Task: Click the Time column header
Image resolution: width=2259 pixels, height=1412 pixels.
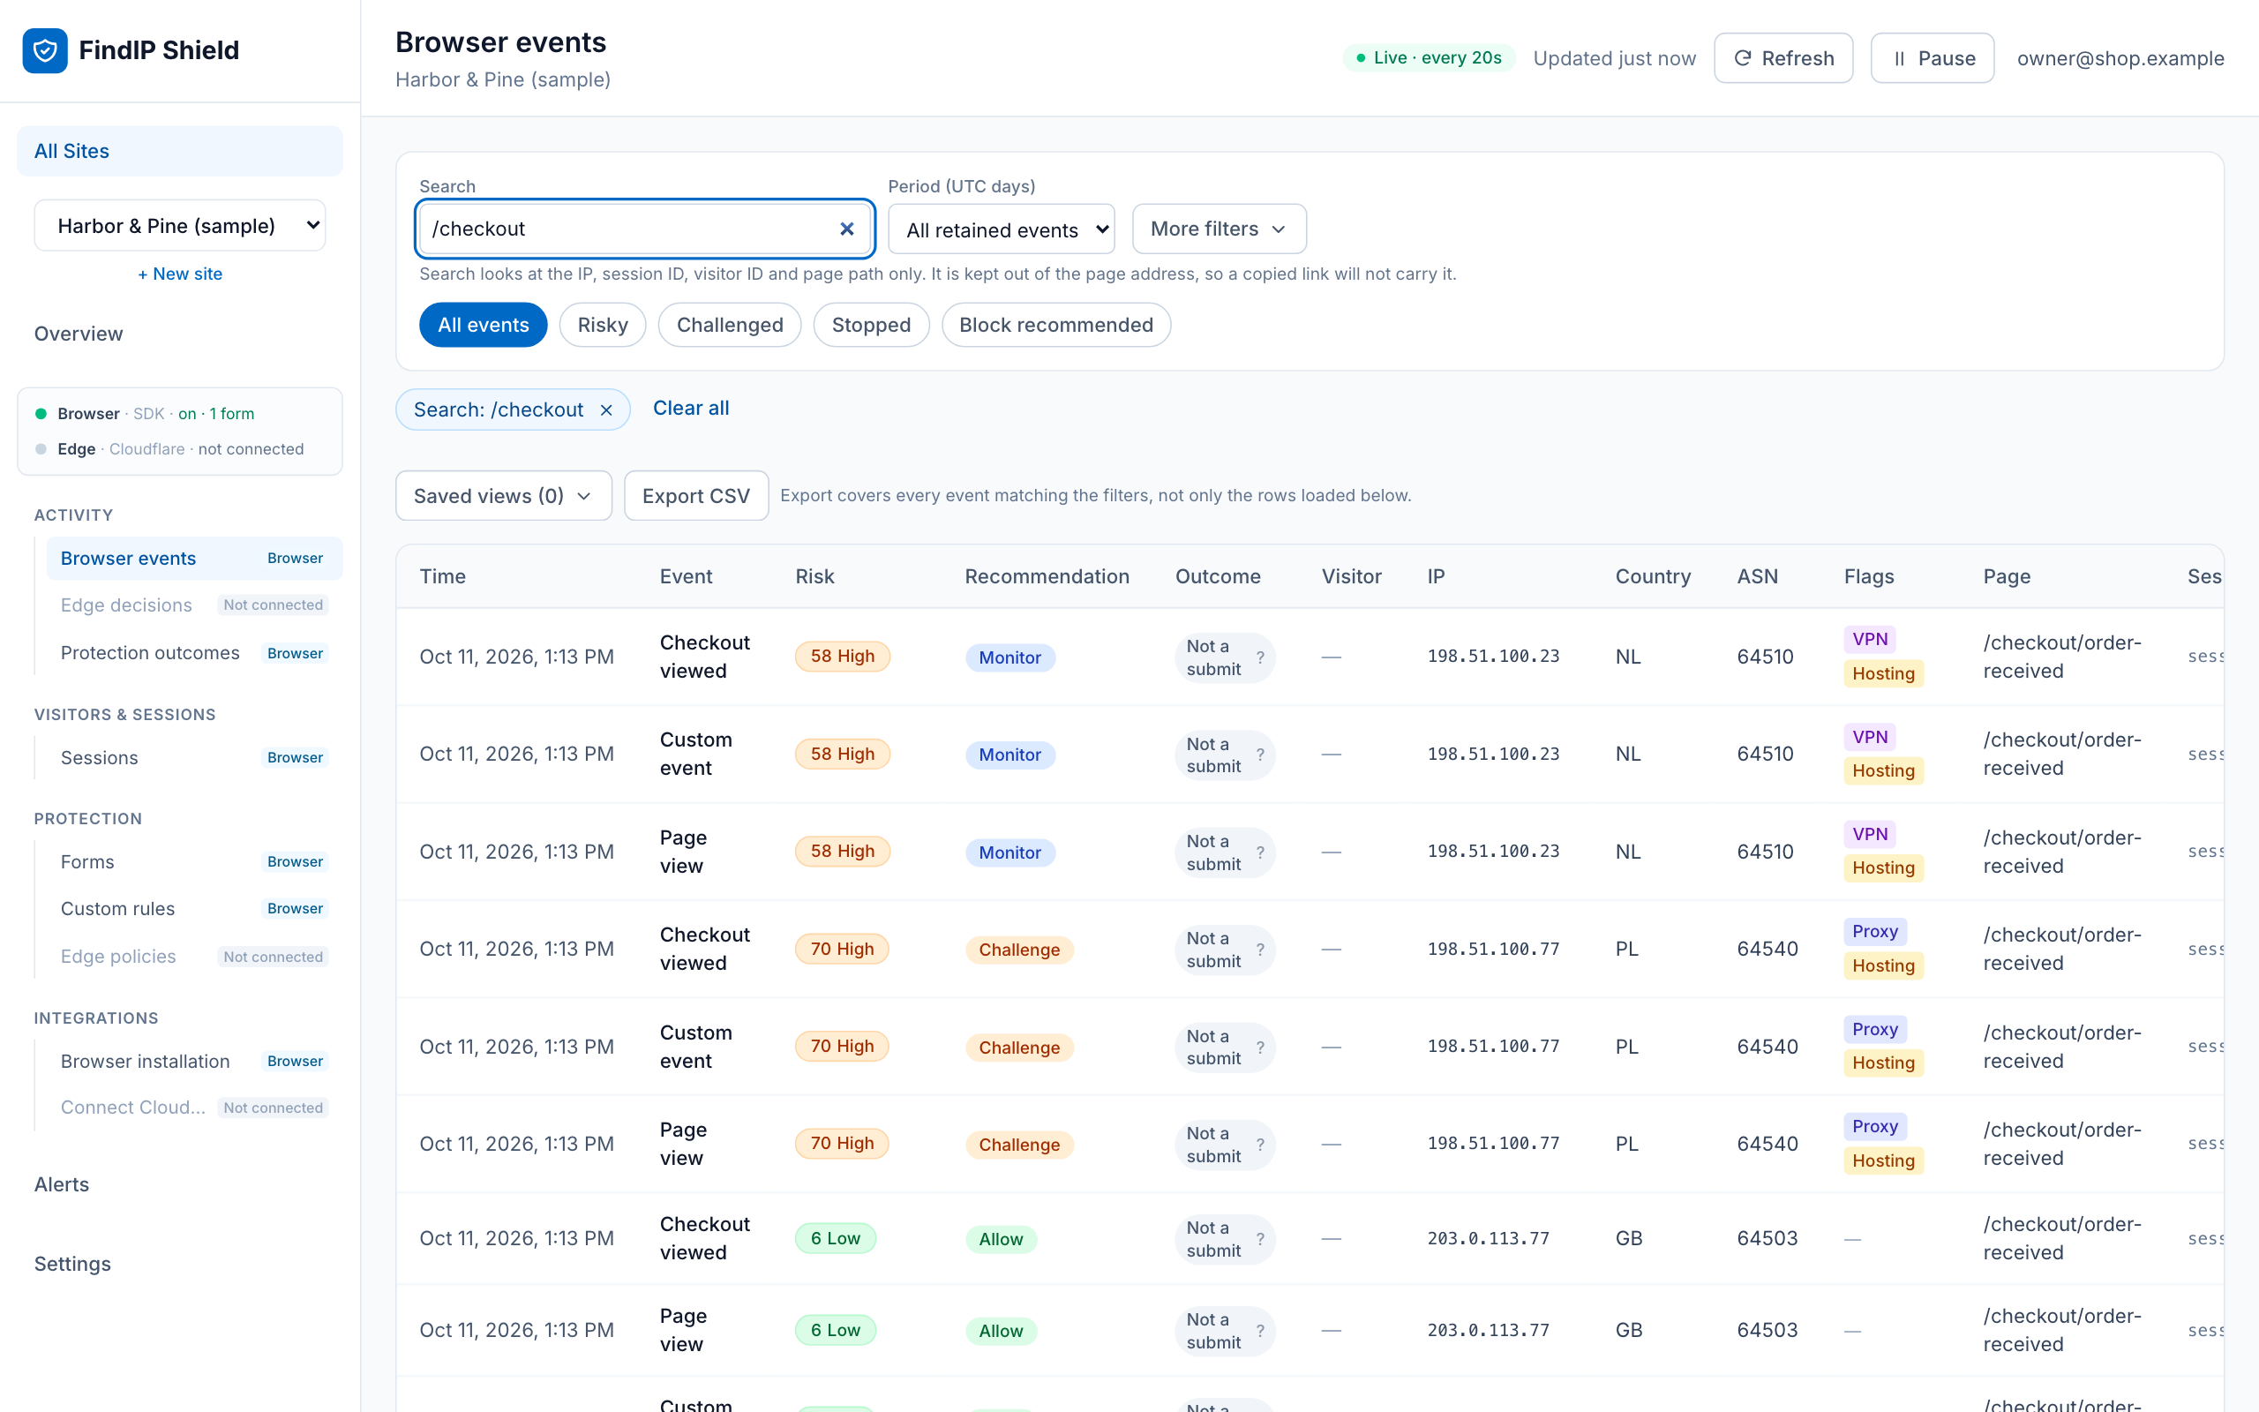Action: (x=442, y=576)
